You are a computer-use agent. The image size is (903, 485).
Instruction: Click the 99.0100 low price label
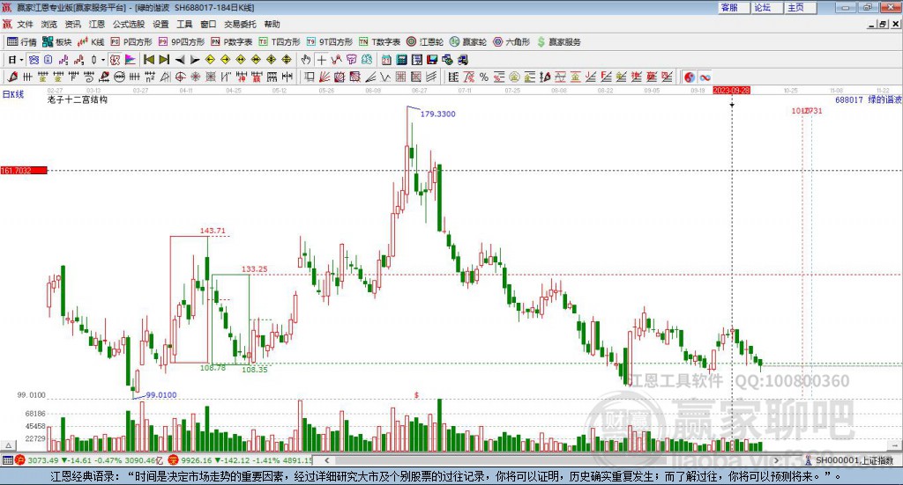tap(161, 395)
